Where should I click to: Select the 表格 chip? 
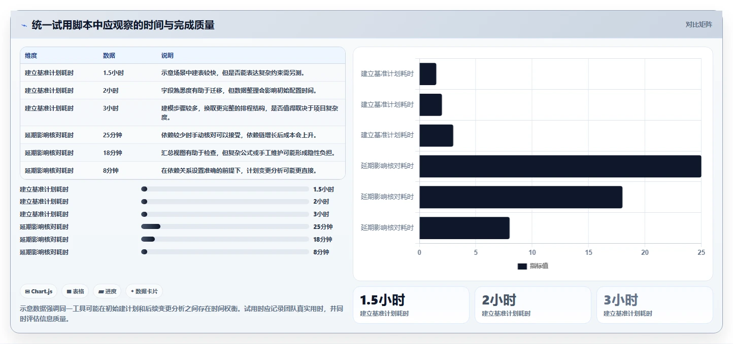pos(75,291)
